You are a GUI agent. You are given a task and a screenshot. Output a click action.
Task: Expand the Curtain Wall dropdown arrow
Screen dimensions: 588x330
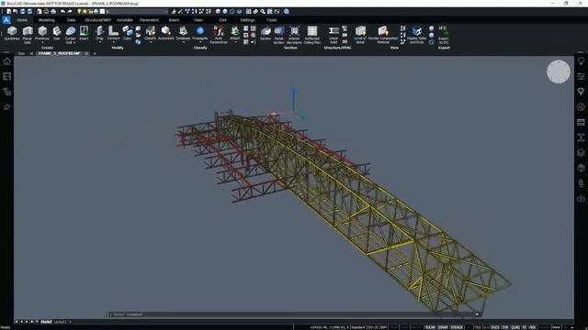point(74,43)
